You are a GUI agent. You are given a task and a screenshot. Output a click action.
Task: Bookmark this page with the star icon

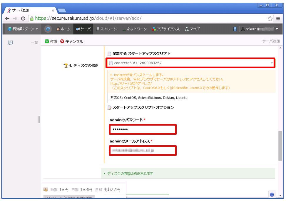(x=270, y=18)
